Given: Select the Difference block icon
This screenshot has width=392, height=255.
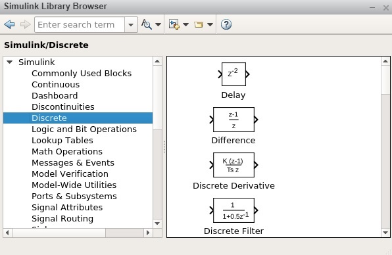Looking at the screenshot, I should point(233,120).
